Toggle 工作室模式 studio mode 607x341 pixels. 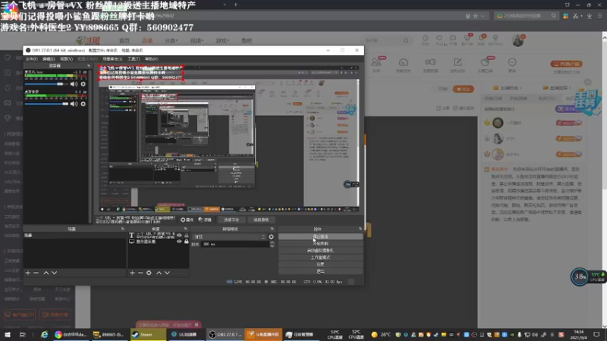(320, 258)
